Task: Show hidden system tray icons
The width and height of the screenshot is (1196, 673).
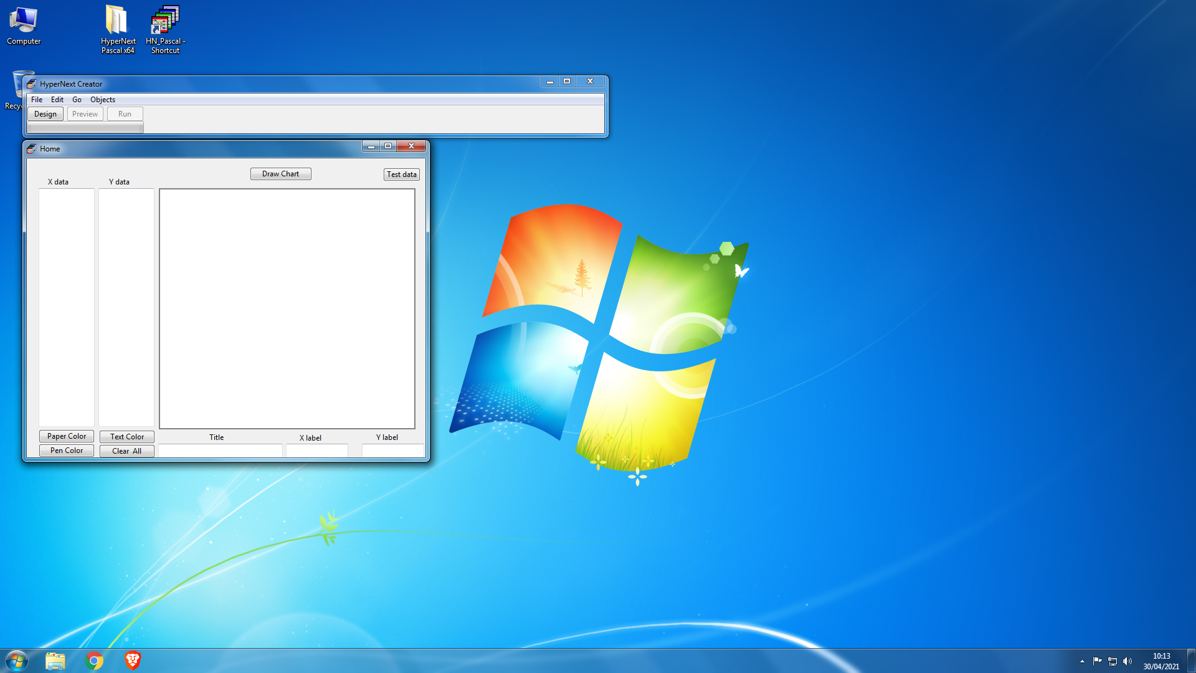Action: click(x=1082, y=661)
